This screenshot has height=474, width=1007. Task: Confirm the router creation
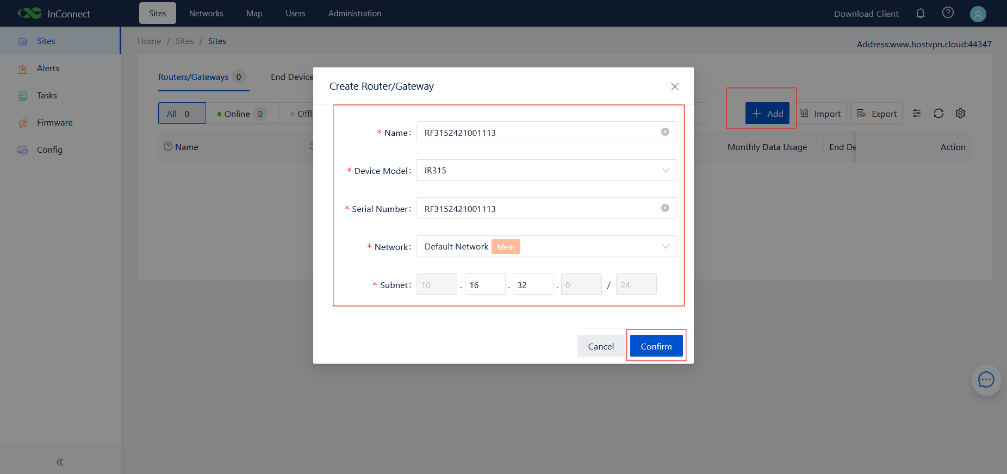[x=656, y=346]
